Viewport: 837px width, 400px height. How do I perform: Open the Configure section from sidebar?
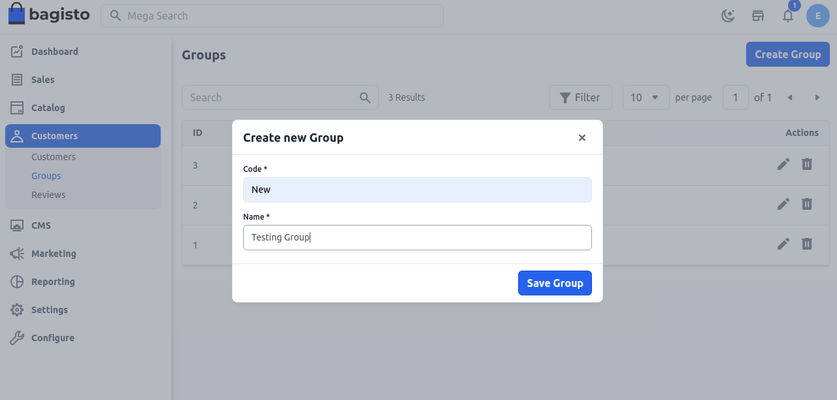tap(52, 337)
